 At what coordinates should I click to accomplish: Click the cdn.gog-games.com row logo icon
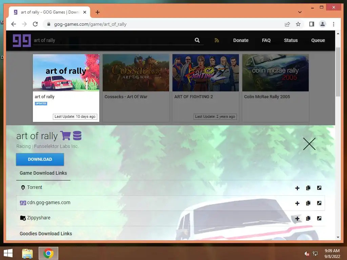coord(23,203)
